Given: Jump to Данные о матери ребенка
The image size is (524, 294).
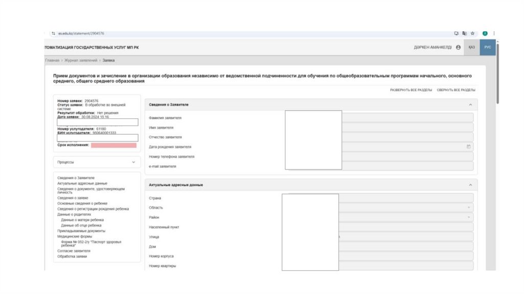Looking at the screenshot, I should tap(82, 220).
